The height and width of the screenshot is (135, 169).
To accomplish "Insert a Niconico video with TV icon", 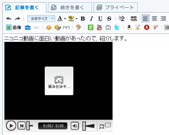I will (x=108, y=27).
